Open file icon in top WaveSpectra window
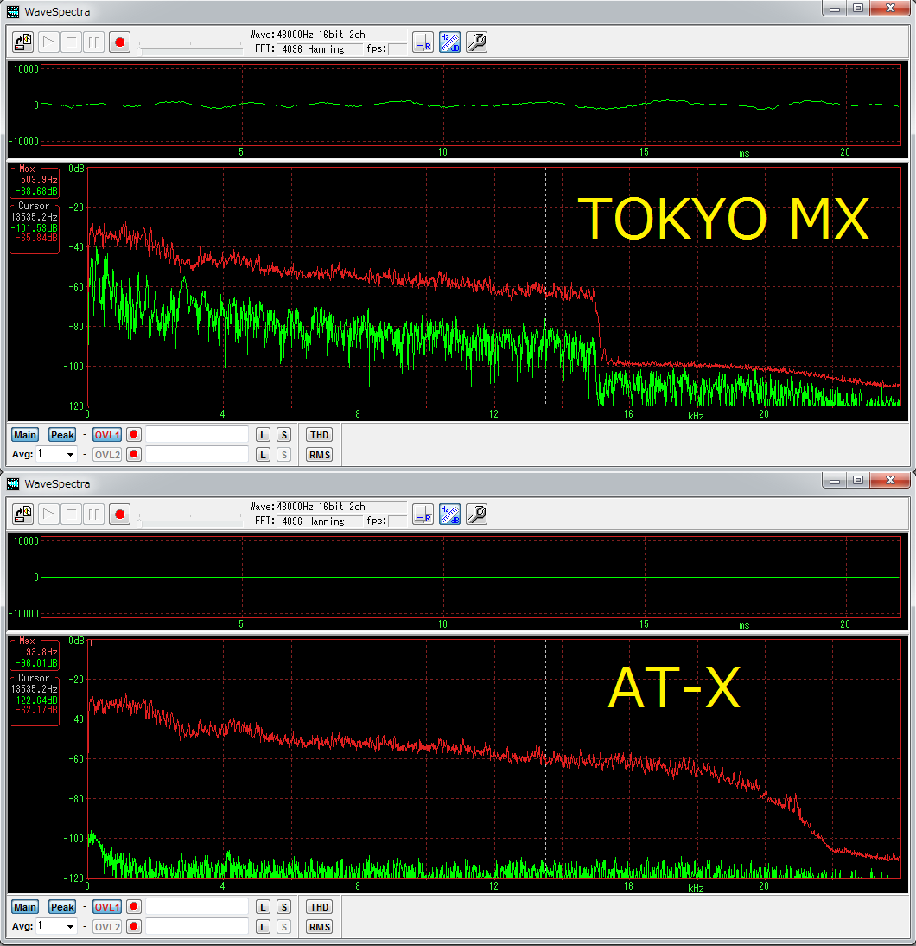 pyautogui.click(x=23, y=42)
